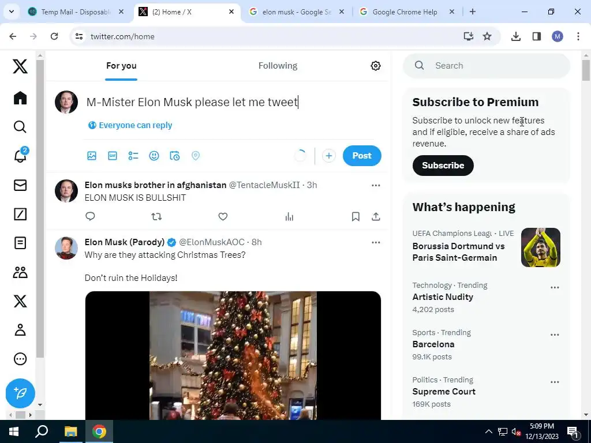This screenshot has height=443, width=591.
Task: Open @ElonMuskAOC profile handle
Action: tap(211, 242)
